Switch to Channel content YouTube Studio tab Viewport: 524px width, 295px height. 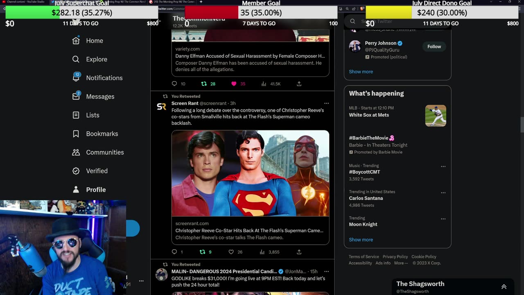coord(25,2)
